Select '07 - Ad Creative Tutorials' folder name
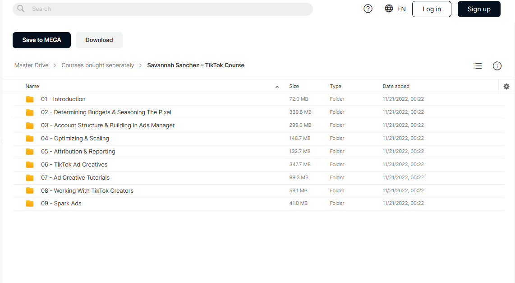 click(x=75, y=178)
